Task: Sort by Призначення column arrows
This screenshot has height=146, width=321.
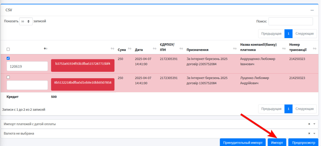Action: point(235,49)
